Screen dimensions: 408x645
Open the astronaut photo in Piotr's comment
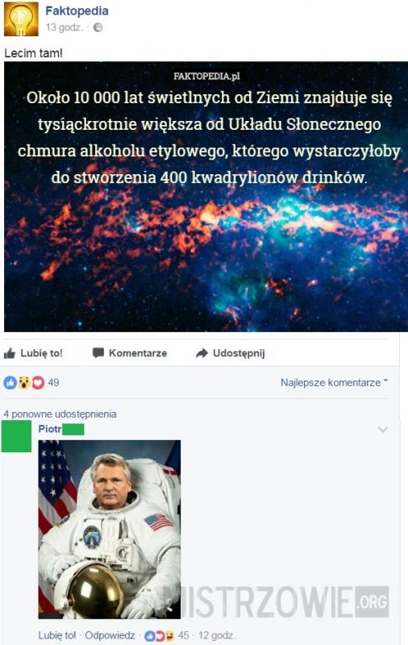click(x=110, y=530)
